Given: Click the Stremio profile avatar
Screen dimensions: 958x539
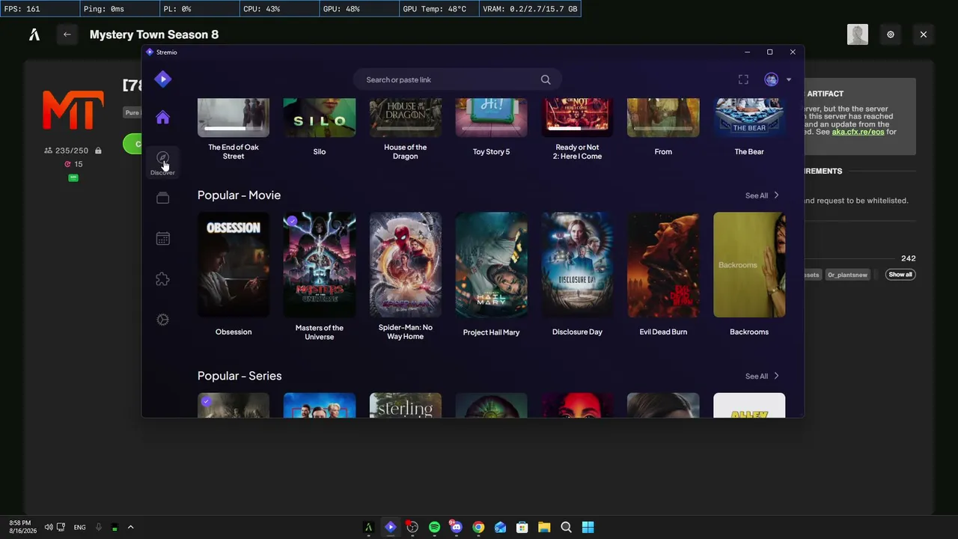Looking at the screenshot, I should point(771,79).
